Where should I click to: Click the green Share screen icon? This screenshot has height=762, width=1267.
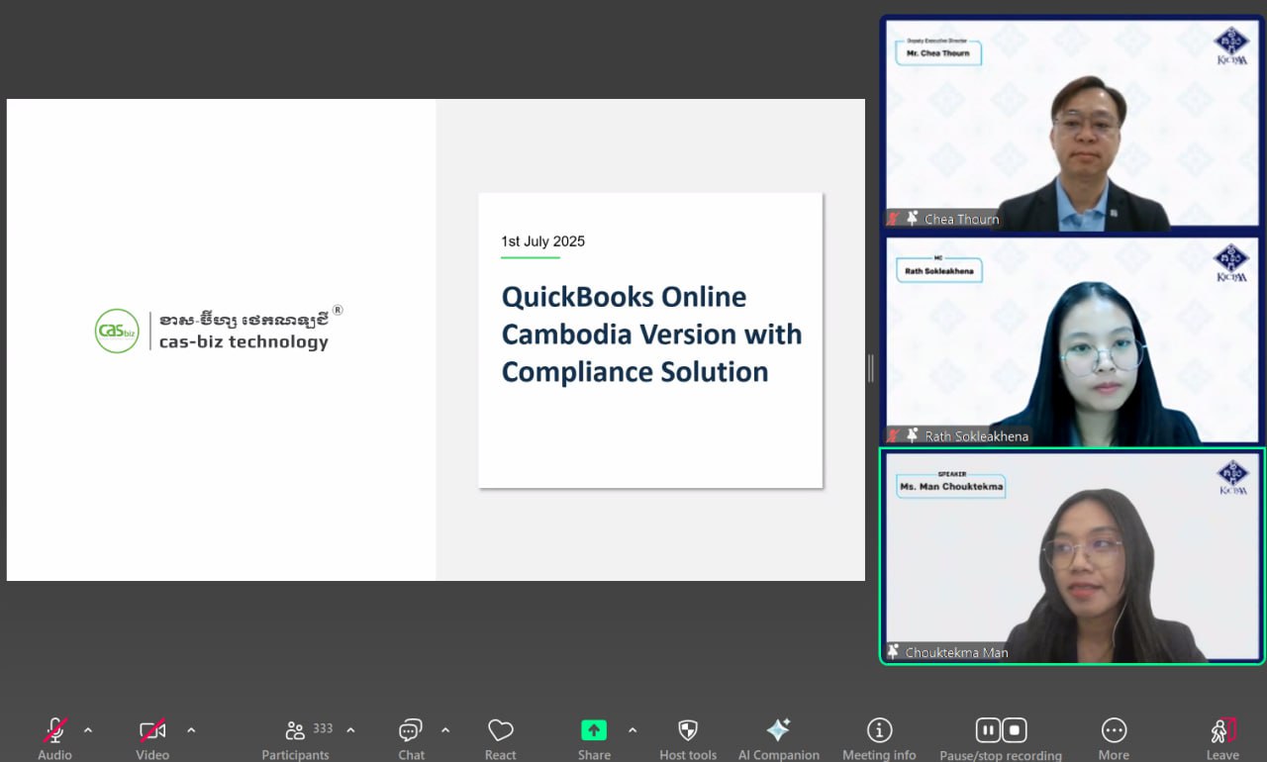pyautogui.click(x=594, y=730)
